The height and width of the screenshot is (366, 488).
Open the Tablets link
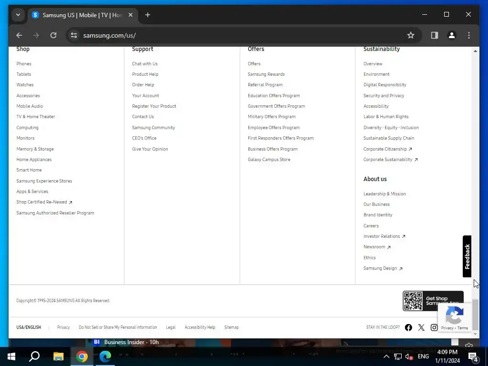point(24,74)
